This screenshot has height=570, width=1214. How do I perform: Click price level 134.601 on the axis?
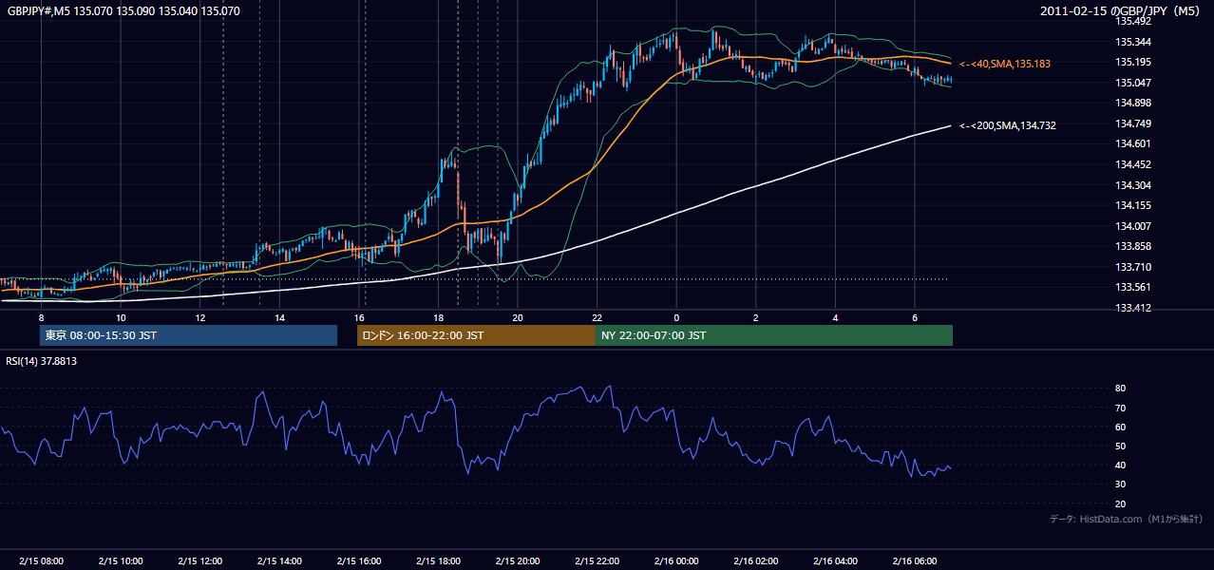[x=1133, y=143]
